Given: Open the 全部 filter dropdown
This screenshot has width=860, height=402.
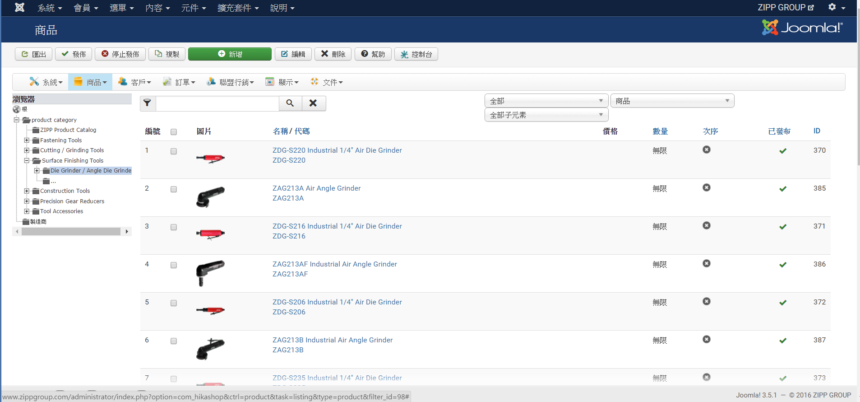Looking at the screenshot, I should (x=546, y=101).
